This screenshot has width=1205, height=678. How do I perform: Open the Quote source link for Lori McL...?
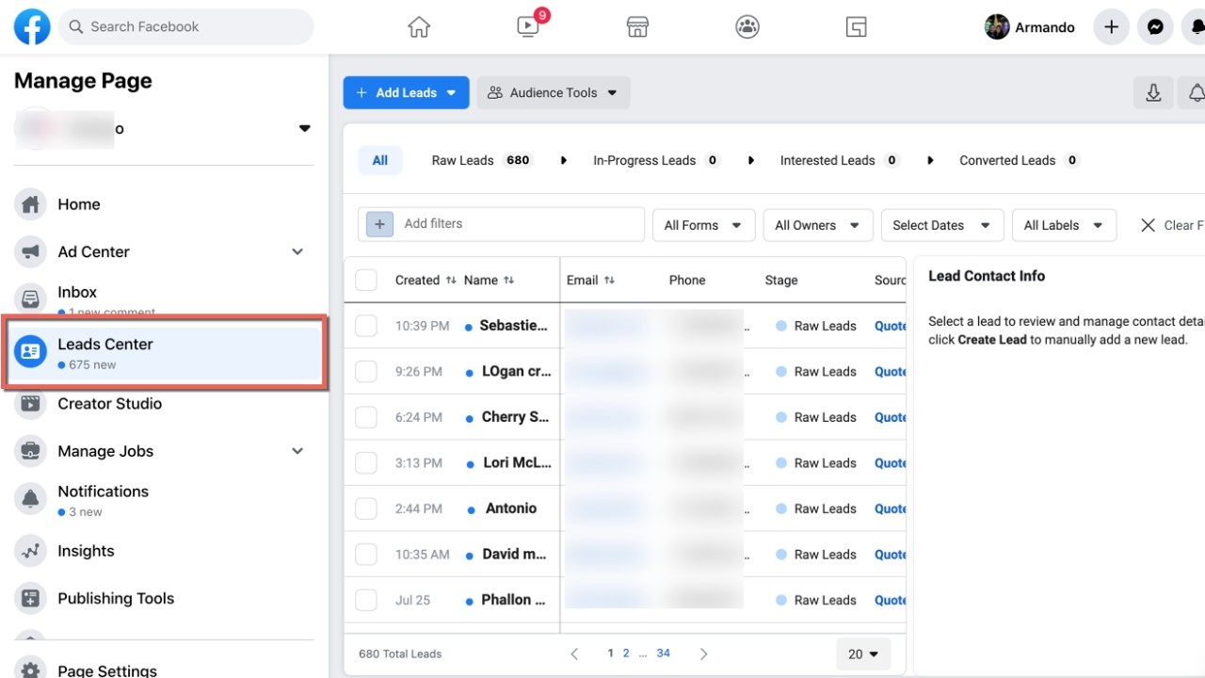pyautogui.click(x=891, y=463)
